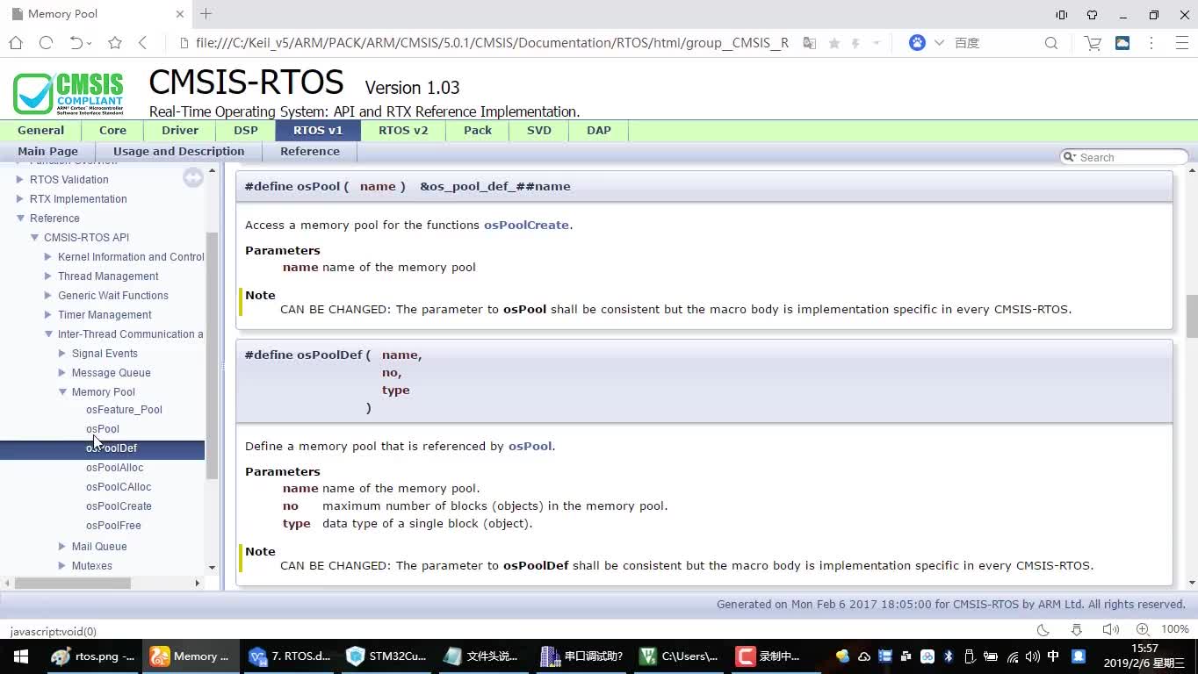Viewport: 1198px width, 674px height.
Task: Toggle the Chinese input method indicator
Action: coord(1053,656)
